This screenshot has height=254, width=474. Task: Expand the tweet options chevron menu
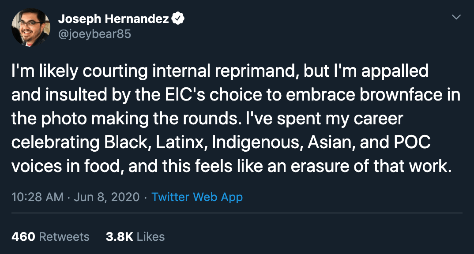click(456, 17)
